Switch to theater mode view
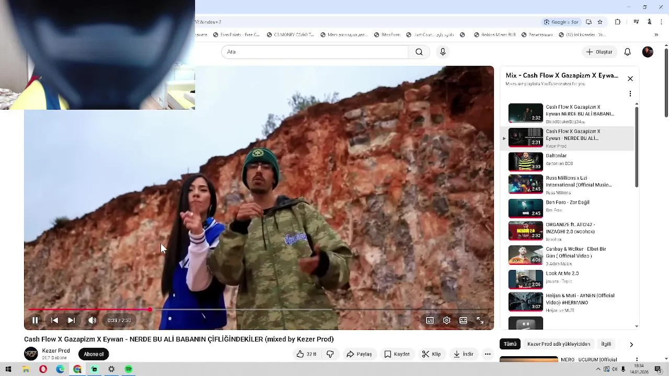Image resolution: width=669 pixels, height=376 pixels. click(x=463, y=320)
